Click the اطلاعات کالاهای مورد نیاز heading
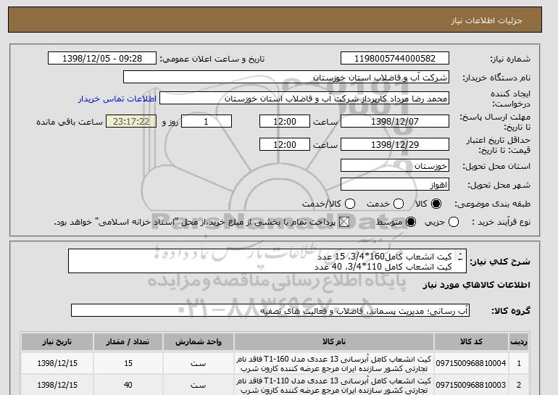This screenshot has height=395, width=558. pos(477,285)
